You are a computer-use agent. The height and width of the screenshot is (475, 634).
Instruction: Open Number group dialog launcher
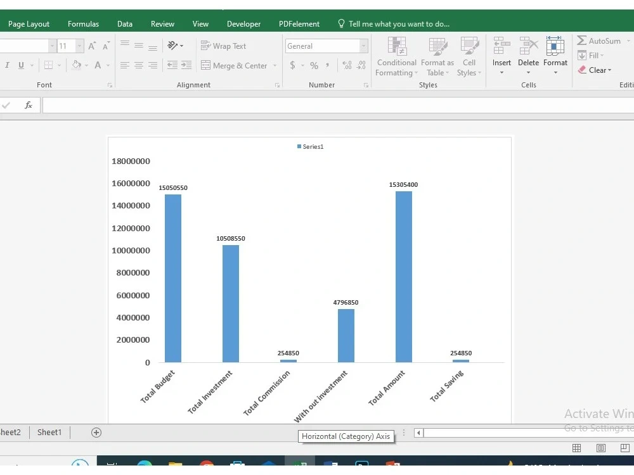(x=366, y=85)
